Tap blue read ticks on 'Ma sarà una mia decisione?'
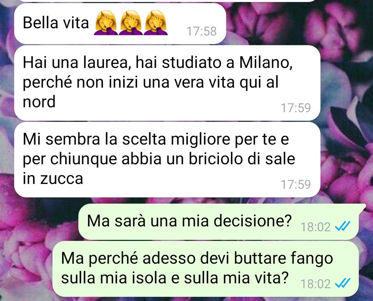 click(343, 226)
